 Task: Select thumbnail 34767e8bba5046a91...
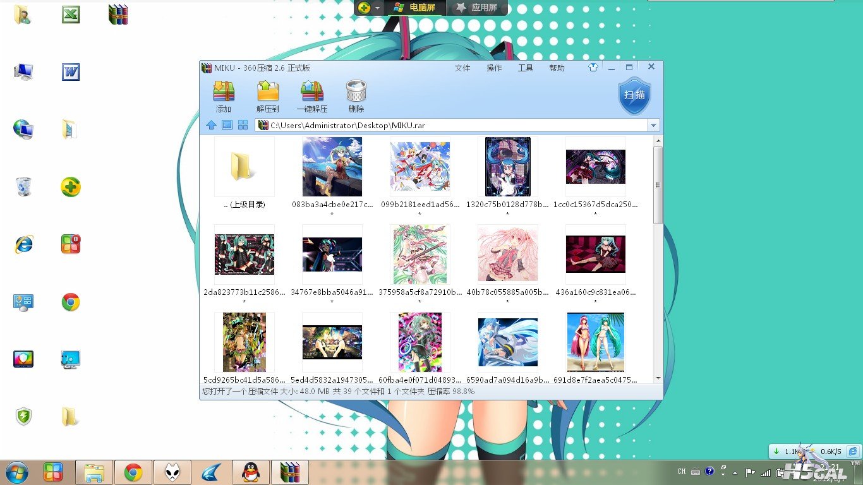coord(332,254)
